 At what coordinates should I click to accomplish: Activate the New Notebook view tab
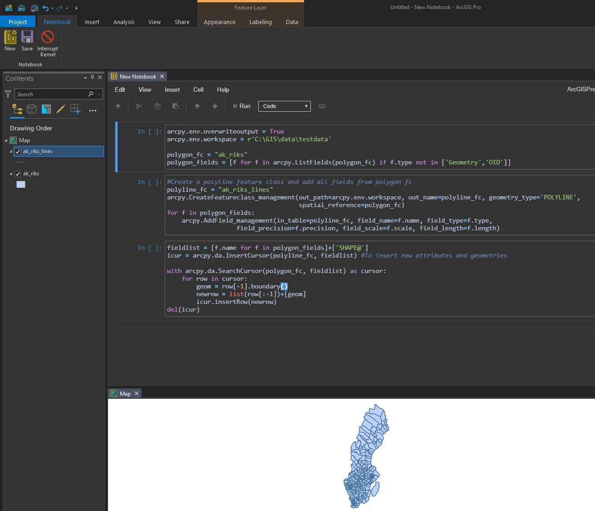coord(138,76)
